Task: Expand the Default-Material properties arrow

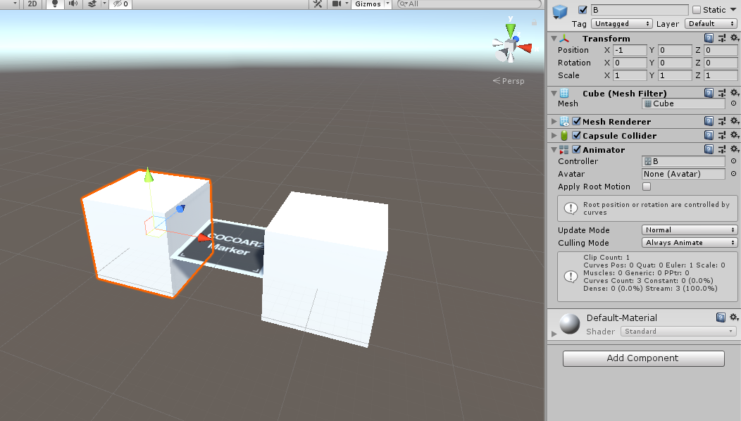Action: [x=554, y=334]
